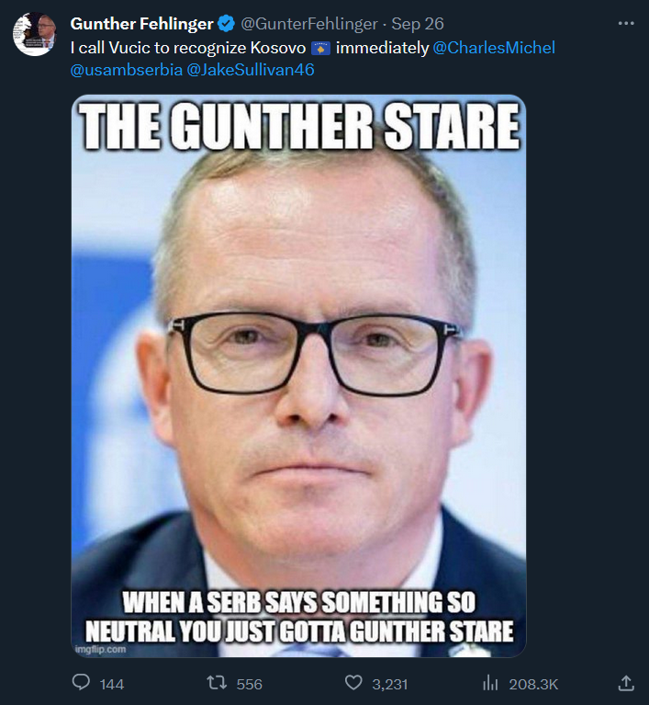The width and height of the screenshot is (649, 705).
Task: Open the three-dot more options menu
Action: pyautogui.click(x=626, y=23)
